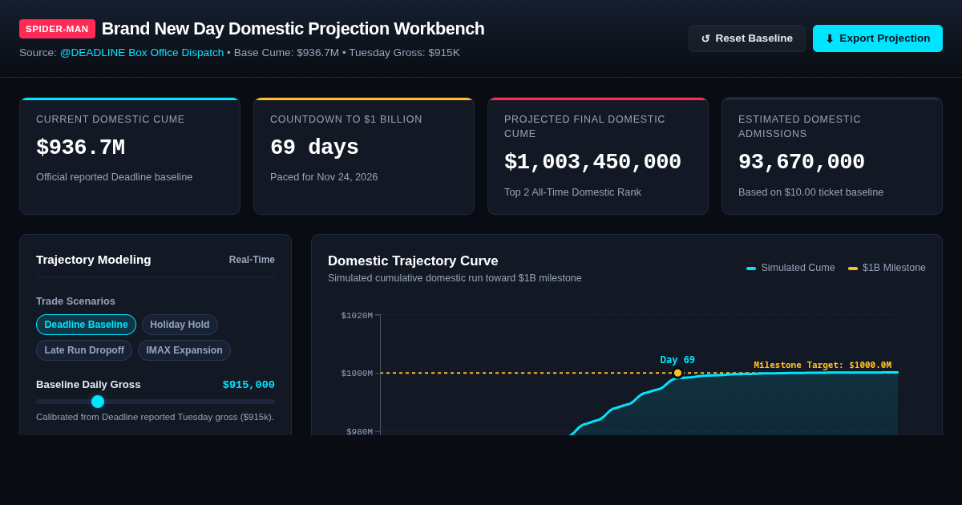Click the 93,670,000 admissions value

point(802,162)
